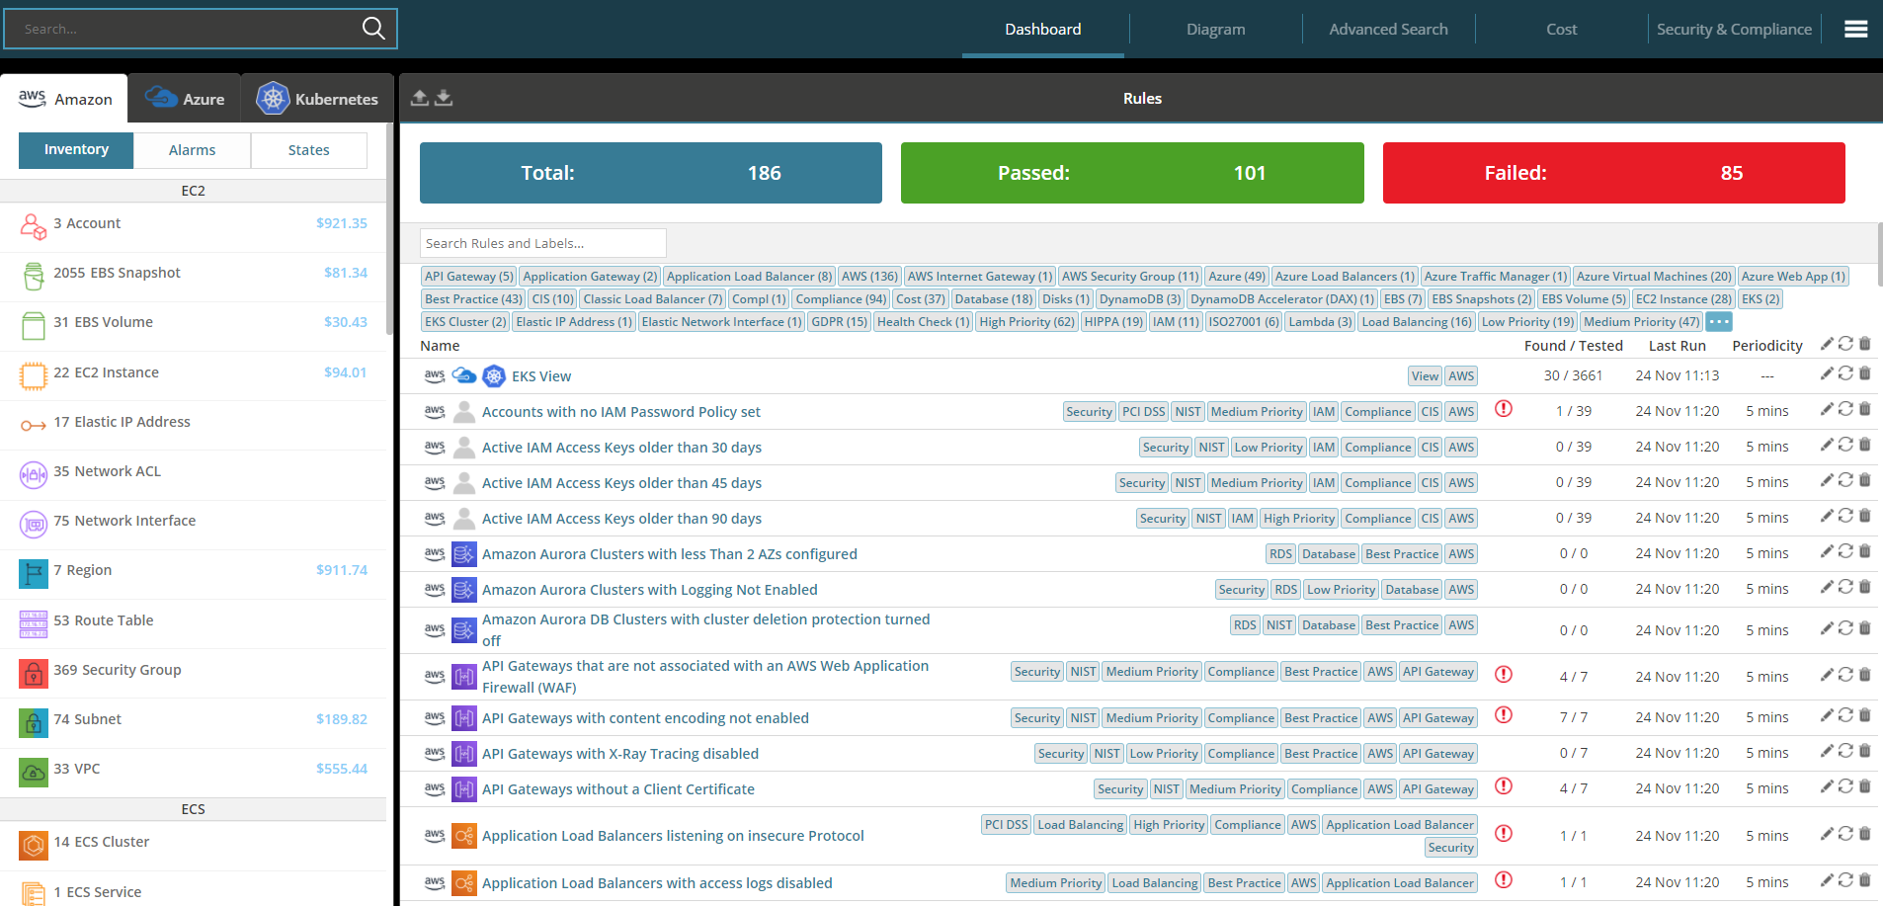Click the EC2 Instance chip icon
Screen dimensions: 1883x906
(x=34, y=375)
